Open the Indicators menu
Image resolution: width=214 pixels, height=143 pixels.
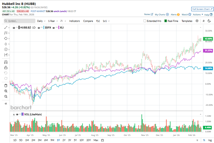click(x=74, y=21)
